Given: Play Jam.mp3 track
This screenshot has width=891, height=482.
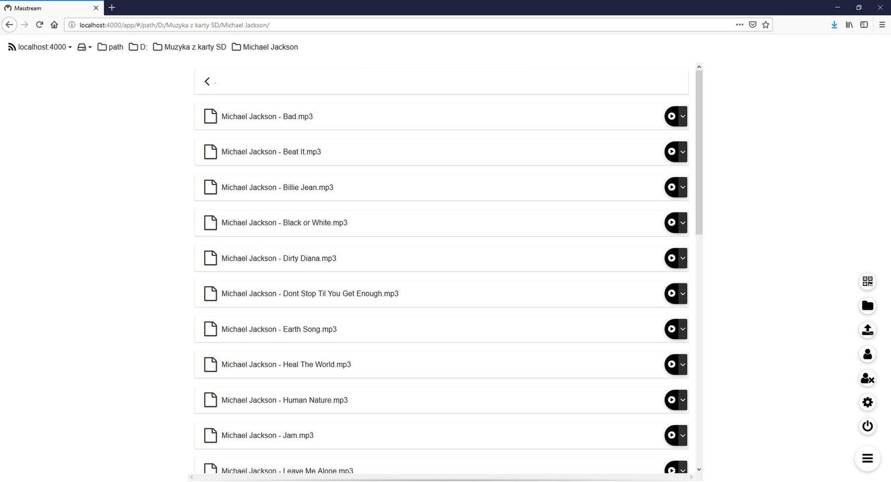Looking at the screenshot, I should (x=671, y=435).
